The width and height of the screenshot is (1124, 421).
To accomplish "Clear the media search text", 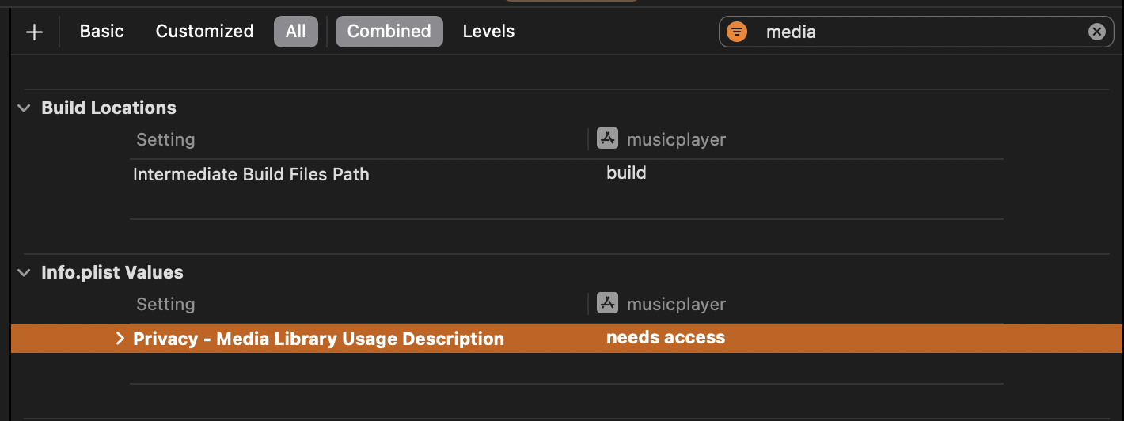I will coord(1096,32).
